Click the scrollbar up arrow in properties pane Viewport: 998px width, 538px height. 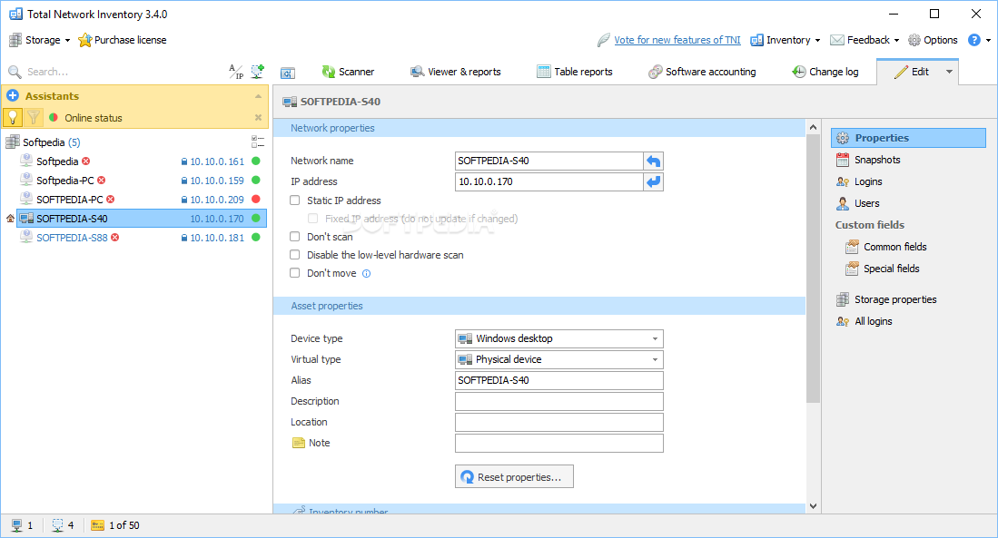pyautogui.click(x=813, y=127)
